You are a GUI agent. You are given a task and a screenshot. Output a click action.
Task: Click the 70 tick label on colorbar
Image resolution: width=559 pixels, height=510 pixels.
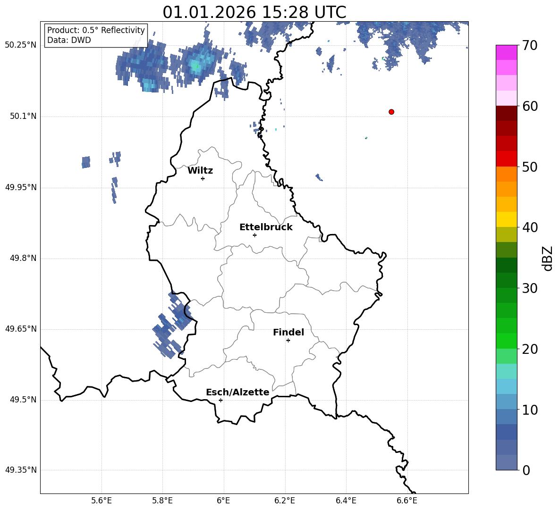point(529,46)
